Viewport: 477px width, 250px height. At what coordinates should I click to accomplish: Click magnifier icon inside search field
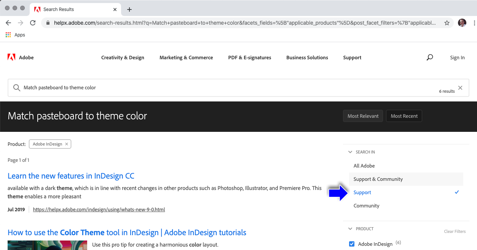[x=17, y=88]
